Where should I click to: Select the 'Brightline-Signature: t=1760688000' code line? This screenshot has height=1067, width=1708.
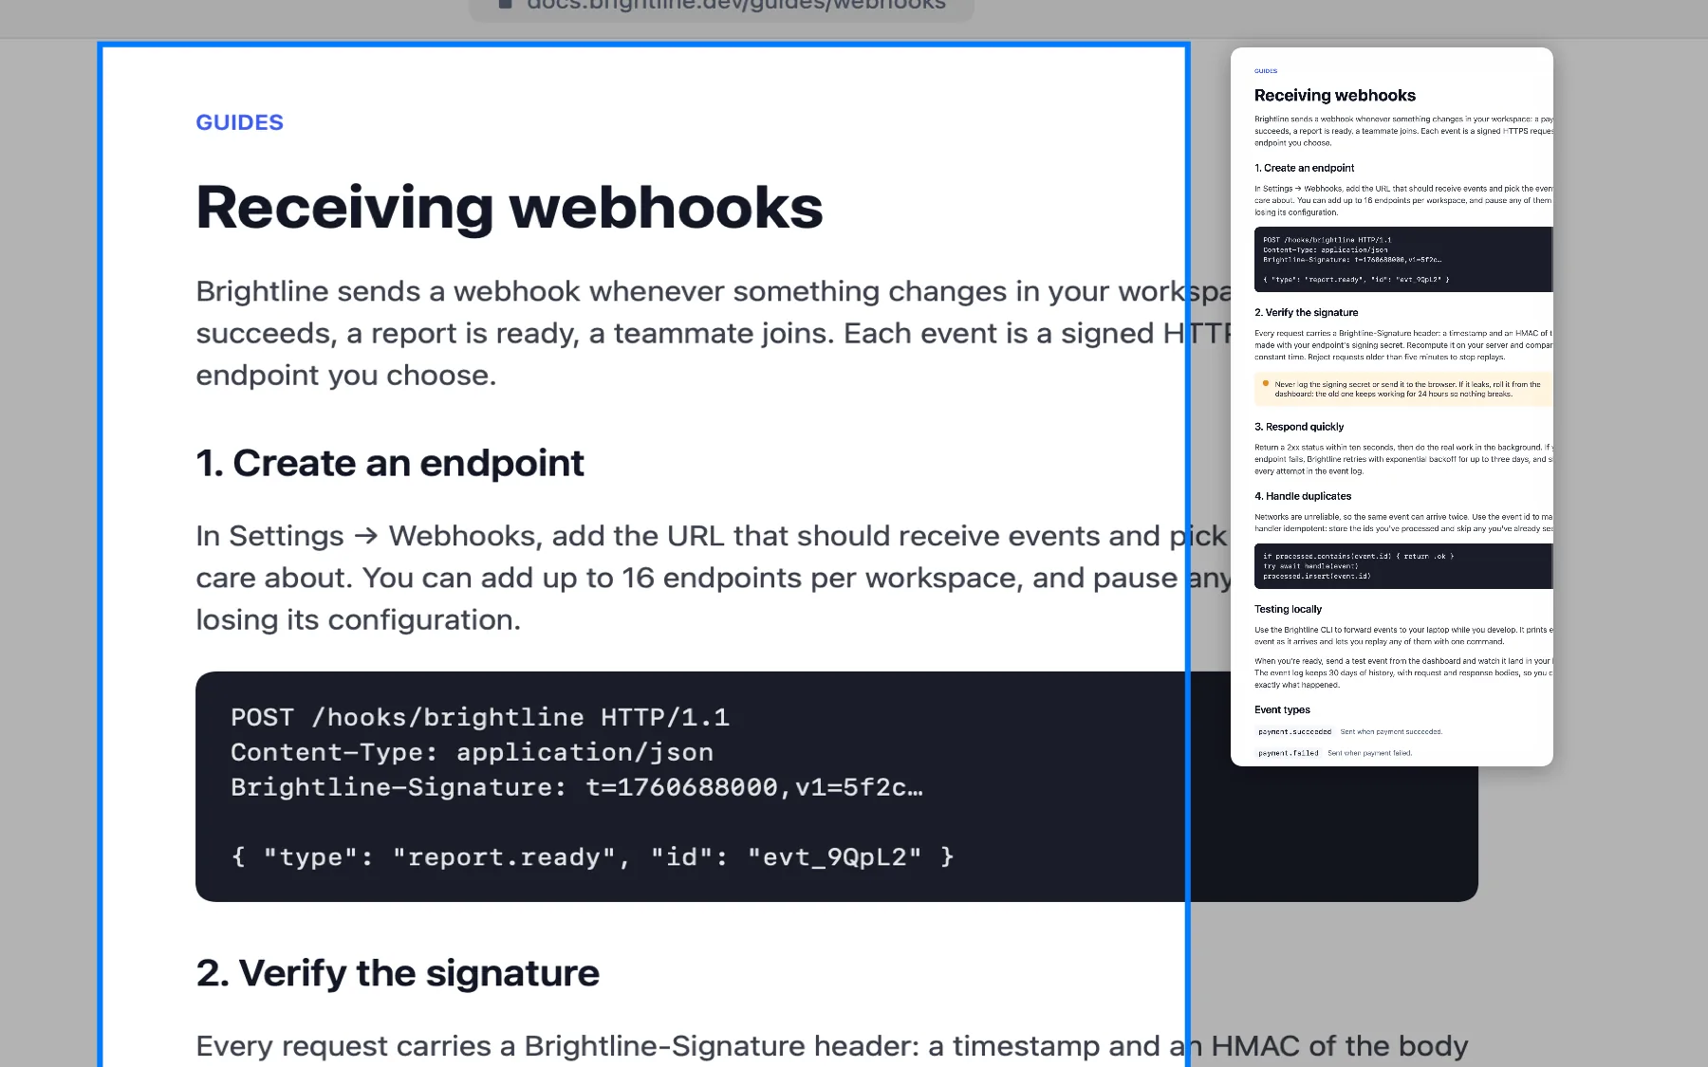click(x=577, y=787)
